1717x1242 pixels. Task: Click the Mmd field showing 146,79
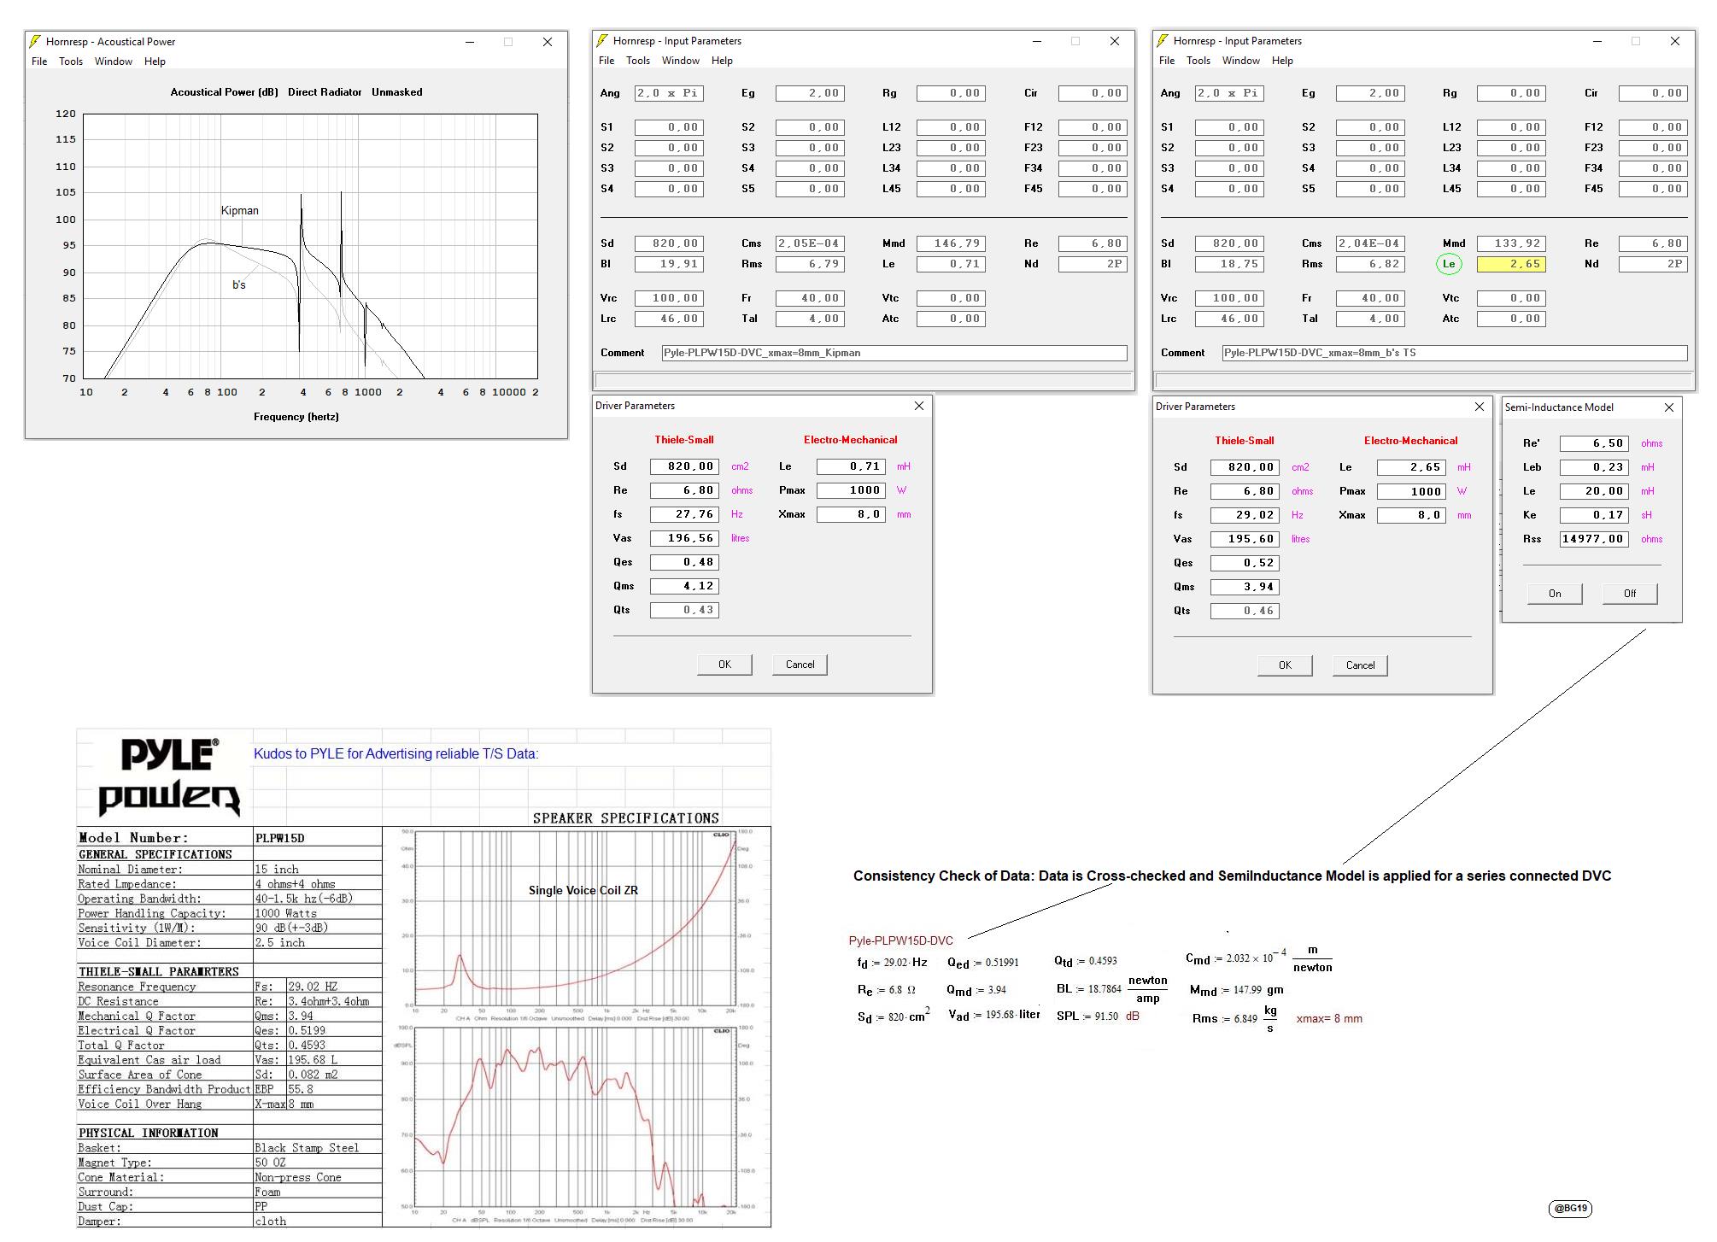click(x=951, y=243)
